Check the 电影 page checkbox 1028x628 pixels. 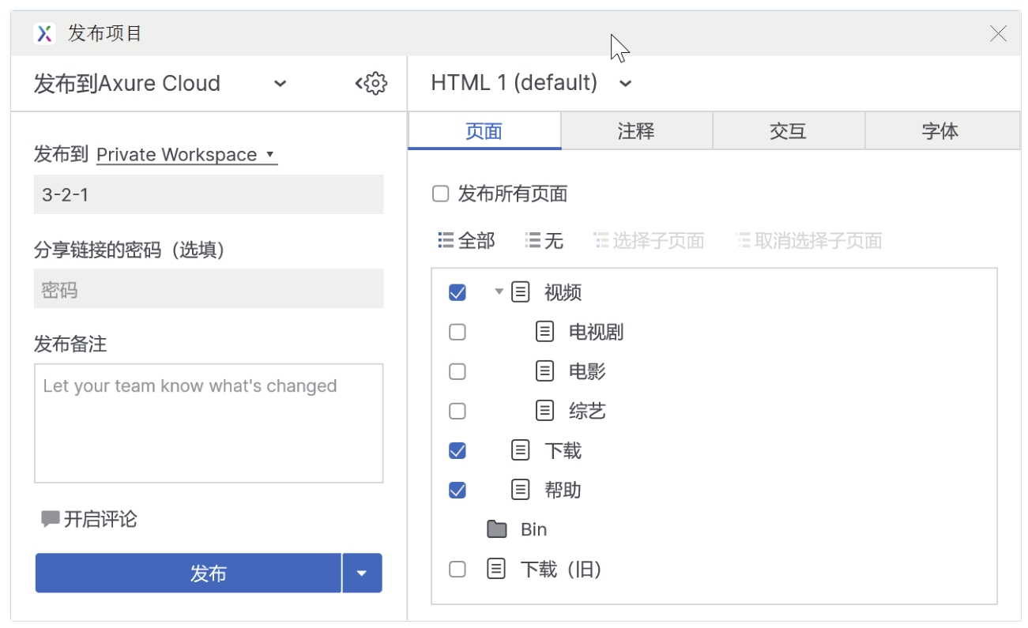[457, 371]
